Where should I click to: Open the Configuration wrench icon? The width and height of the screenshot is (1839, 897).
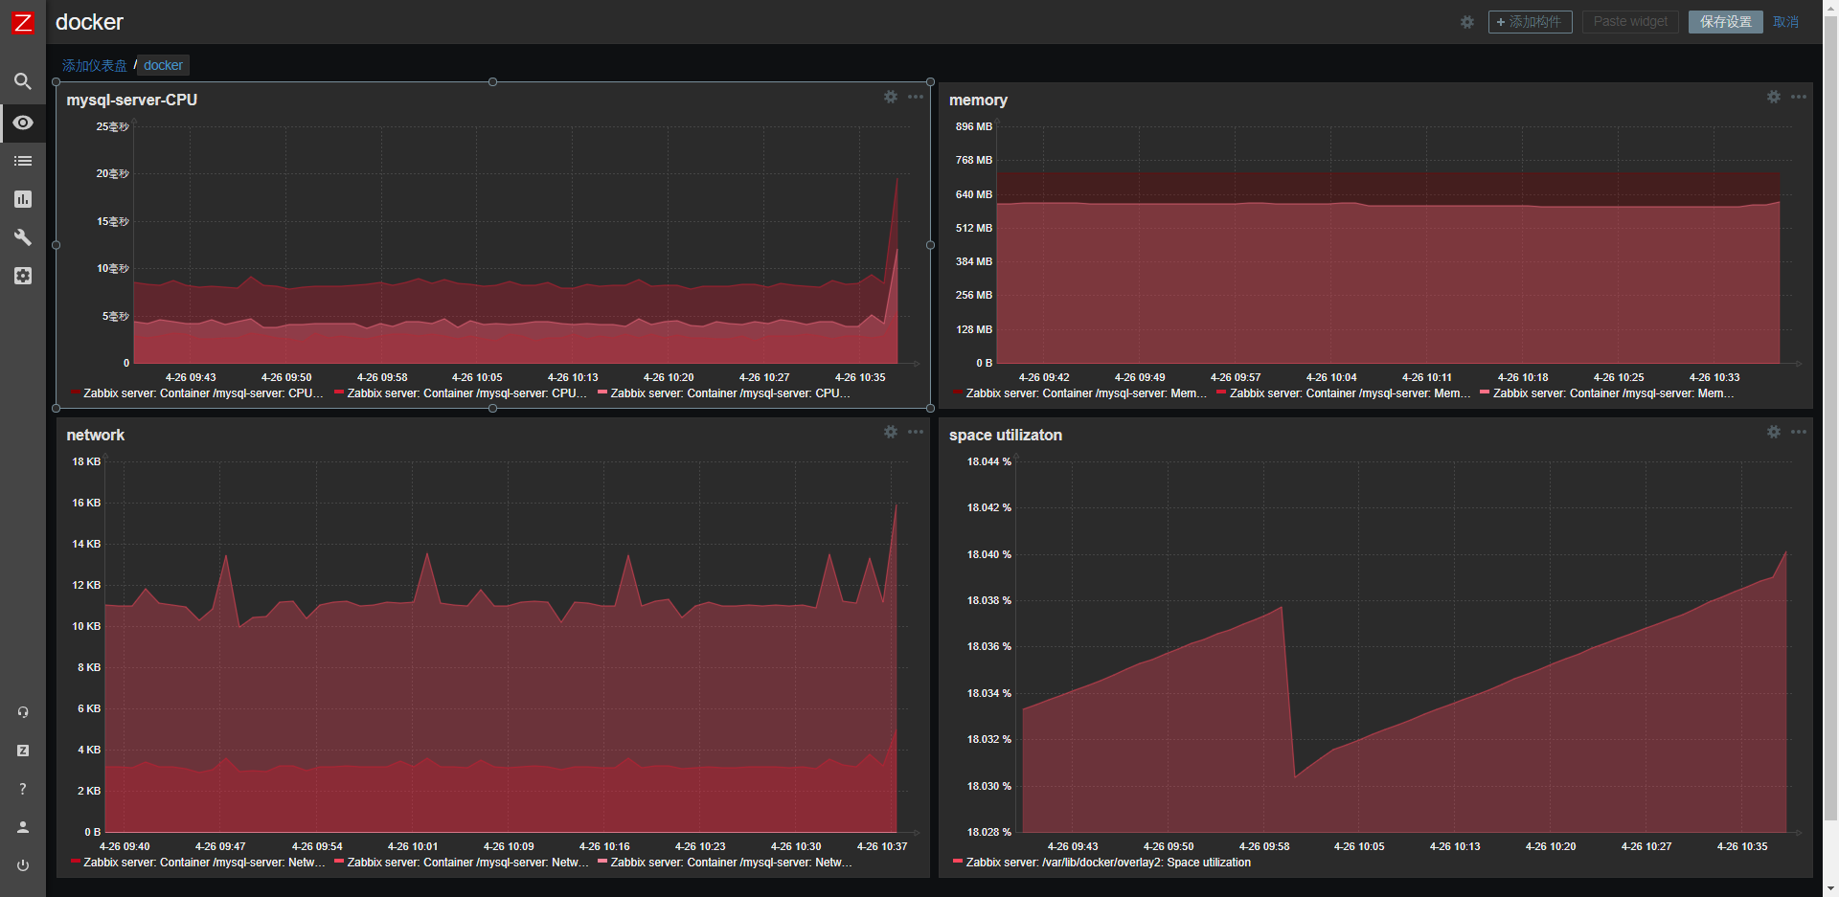[x=23, y=237]
